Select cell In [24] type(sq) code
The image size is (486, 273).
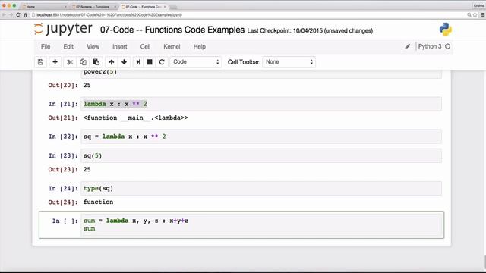tap(261, 189)
